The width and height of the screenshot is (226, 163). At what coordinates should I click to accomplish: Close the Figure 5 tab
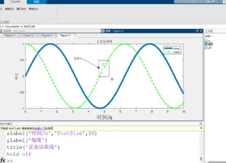pos(74,35)
